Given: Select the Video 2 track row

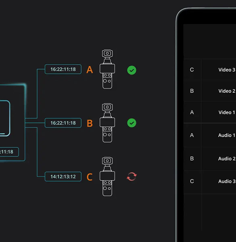Looking at the screenshot, I should pyautogui.click(x=210, y=91).
